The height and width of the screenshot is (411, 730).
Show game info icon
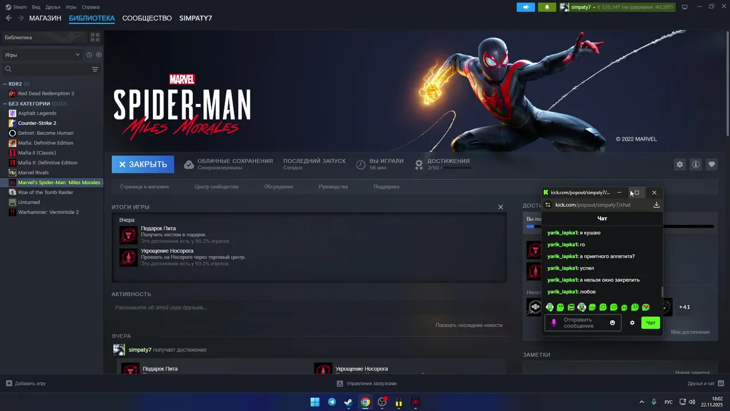coord(696,164)
